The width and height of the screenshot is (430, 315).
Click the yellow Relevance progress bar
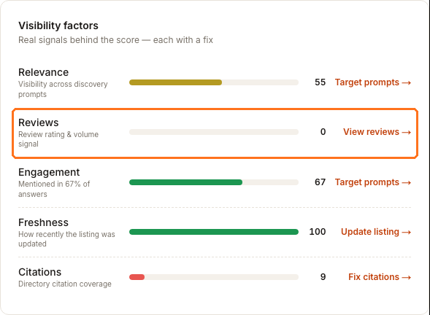(x=214, y=82)
